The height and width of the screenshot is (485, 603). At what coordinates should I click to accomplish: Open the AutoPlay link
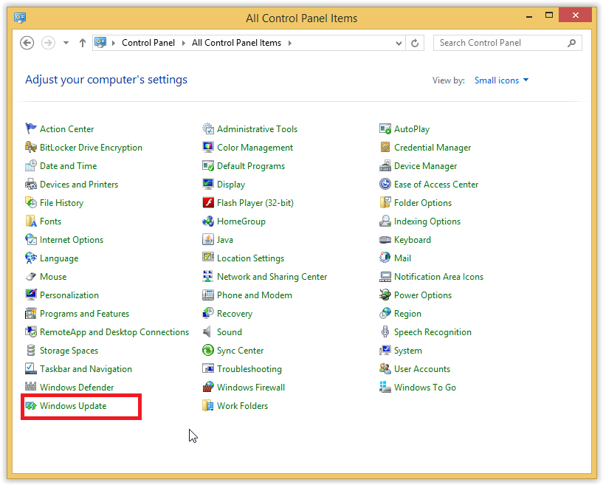[412, 129]
